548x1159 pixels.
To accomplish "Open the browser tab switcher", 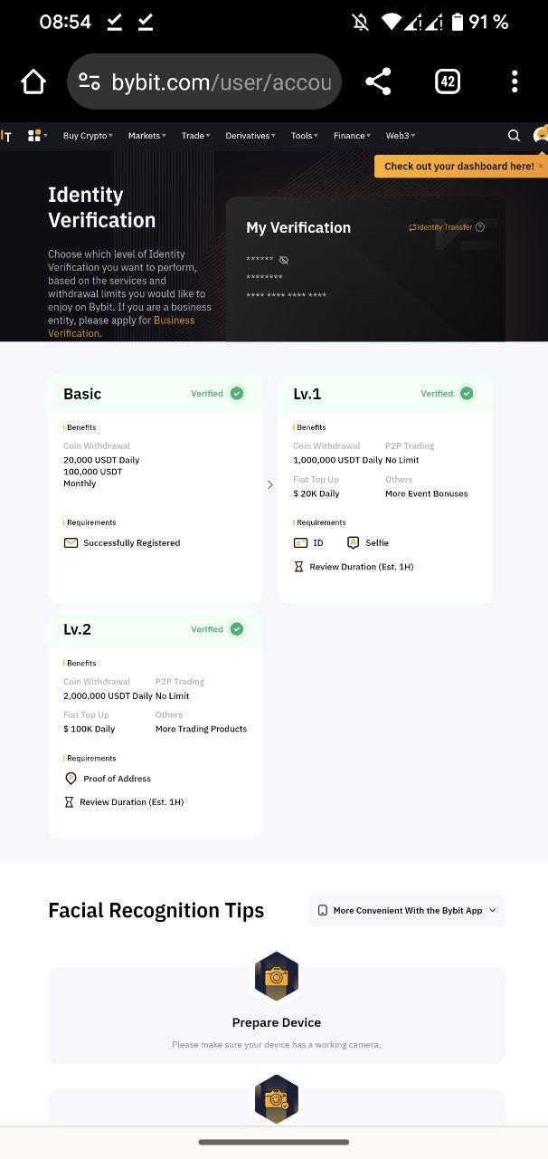I will (x=447, y=81).
